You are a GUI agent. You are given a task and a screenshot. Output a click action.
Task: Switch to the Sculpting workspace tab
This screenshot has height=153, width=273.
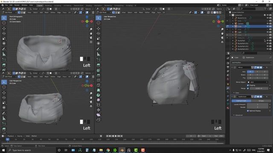[x=58, y=6]
